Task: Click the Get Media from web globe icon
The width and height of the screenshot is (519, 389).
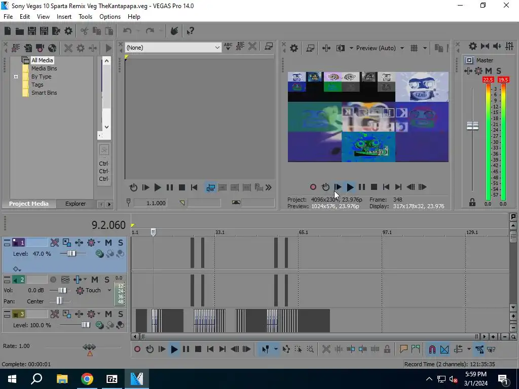Action: [52, 48]
